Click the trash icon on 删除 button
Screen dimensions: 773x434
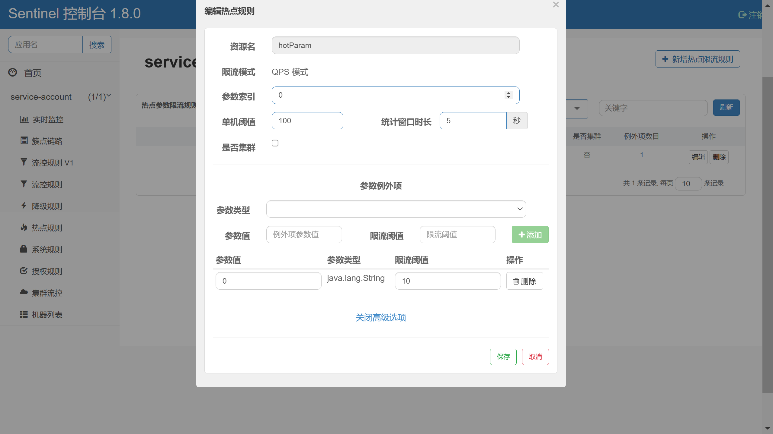[516, 281]
